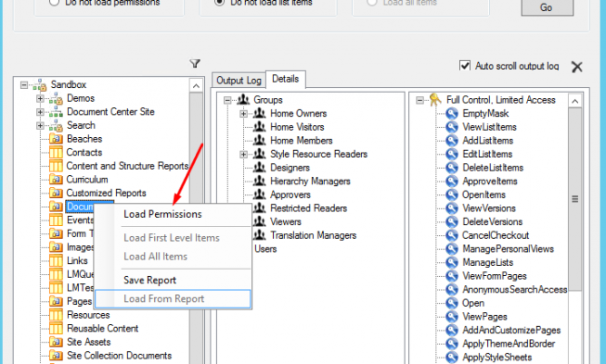Choose Save Report from the context menu
Viewport: 606px width, 364px height.
pyautogui.click(x=173, y=281)
